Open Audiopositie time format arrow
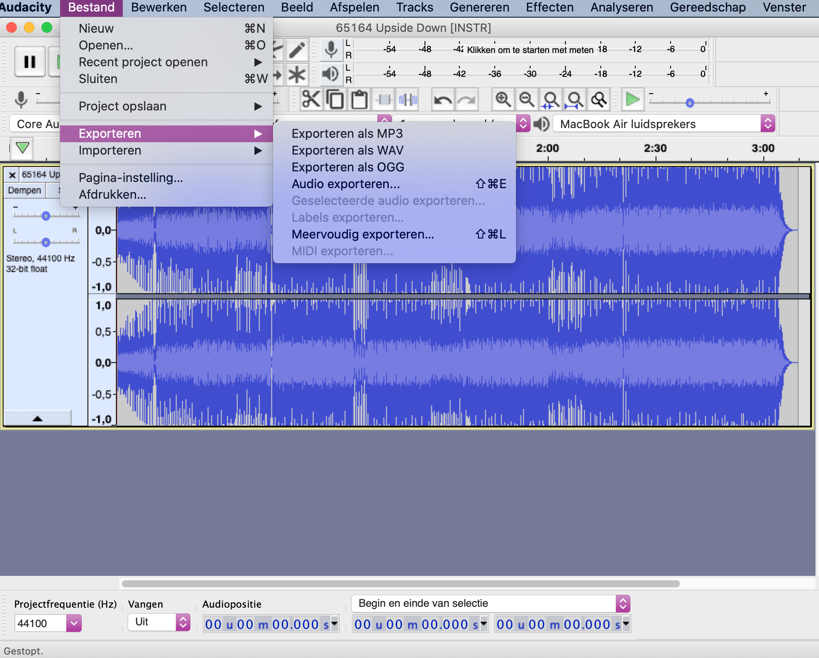819x658 pixels. click(334, 624)
